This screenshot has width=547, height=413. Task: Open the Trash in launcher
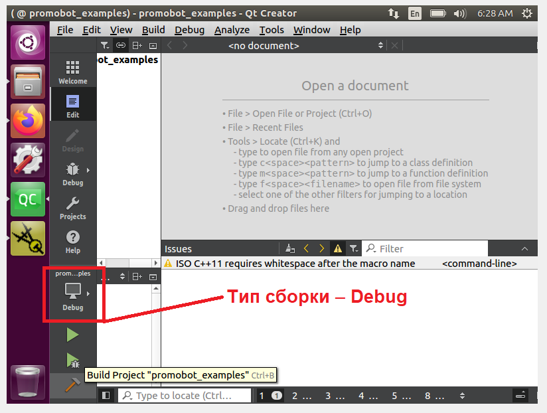[28, 382]
